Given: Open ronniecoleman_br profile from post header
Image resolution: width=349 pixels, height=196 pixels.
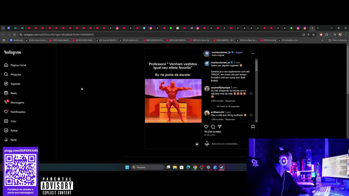Looking at the screenshot, I should [x=221, y=52].
